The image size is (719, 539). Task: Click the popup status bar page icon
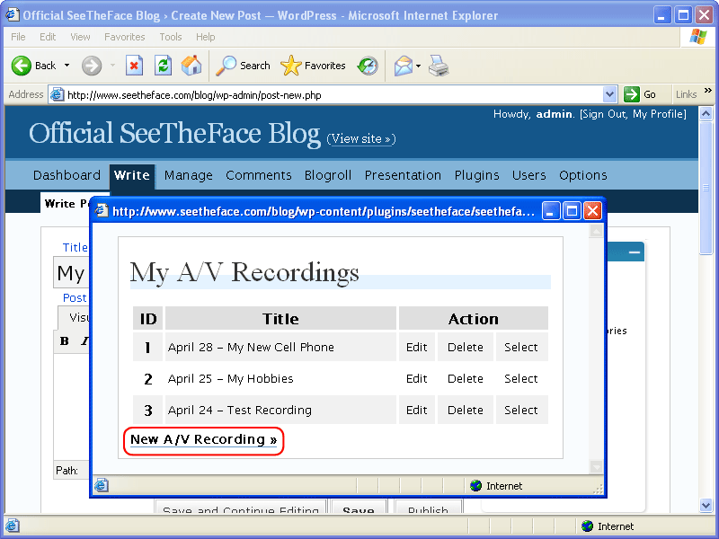click(x=102, y=485)
